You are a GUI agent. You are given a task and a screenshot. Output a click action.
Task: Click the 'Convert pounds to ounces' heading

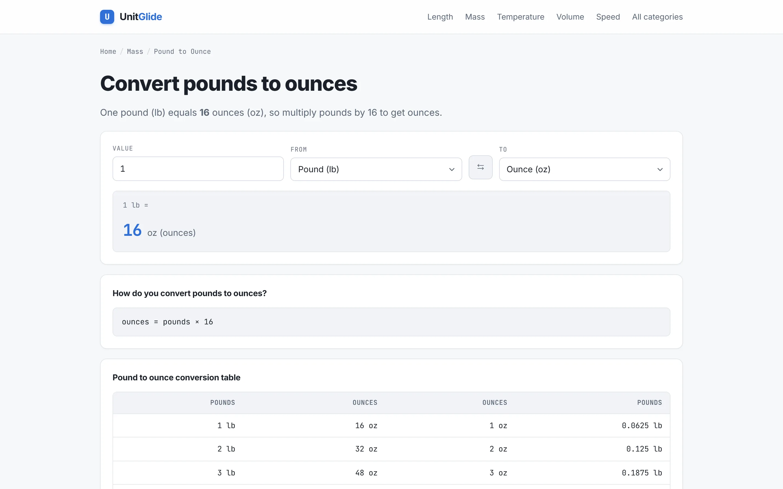click(x=229, y=84)
